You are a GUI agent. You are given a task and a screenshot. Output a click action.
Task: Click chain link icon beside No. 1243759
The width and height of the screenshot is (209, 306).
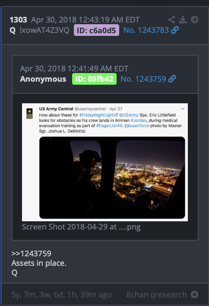click(172, 79)
